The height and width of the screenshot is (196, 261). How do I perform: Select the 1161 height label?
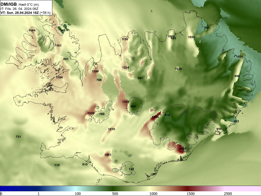coord(58,45)
